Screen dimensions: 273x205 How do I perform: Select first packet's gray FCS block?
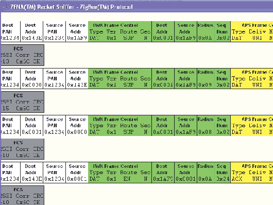22,55
